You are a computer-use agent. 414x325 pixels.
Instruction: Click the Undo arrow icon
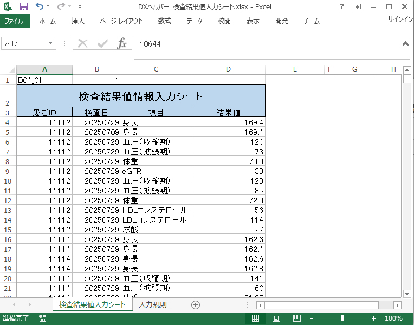tap(40, 6)
